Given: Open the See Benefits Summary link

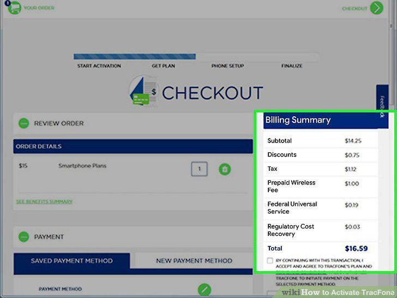Looking at the screenshot, I should (45, 201).
